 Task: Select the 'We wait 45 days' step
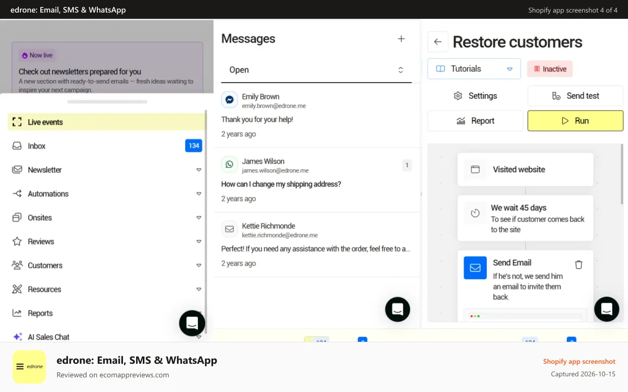(x=525, y=218)
